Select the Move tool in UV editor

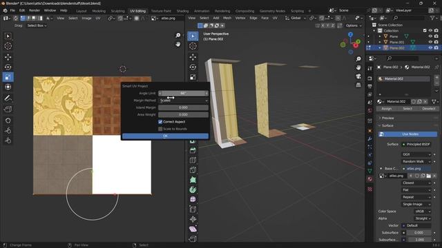pyautogui.click(x=8, y=57)
